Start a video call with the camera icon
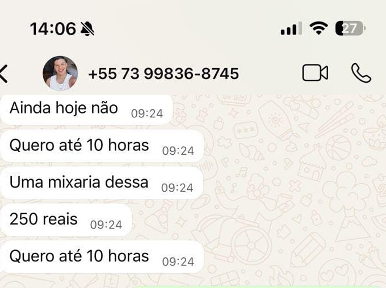386x288 pixels. point(315,73)
